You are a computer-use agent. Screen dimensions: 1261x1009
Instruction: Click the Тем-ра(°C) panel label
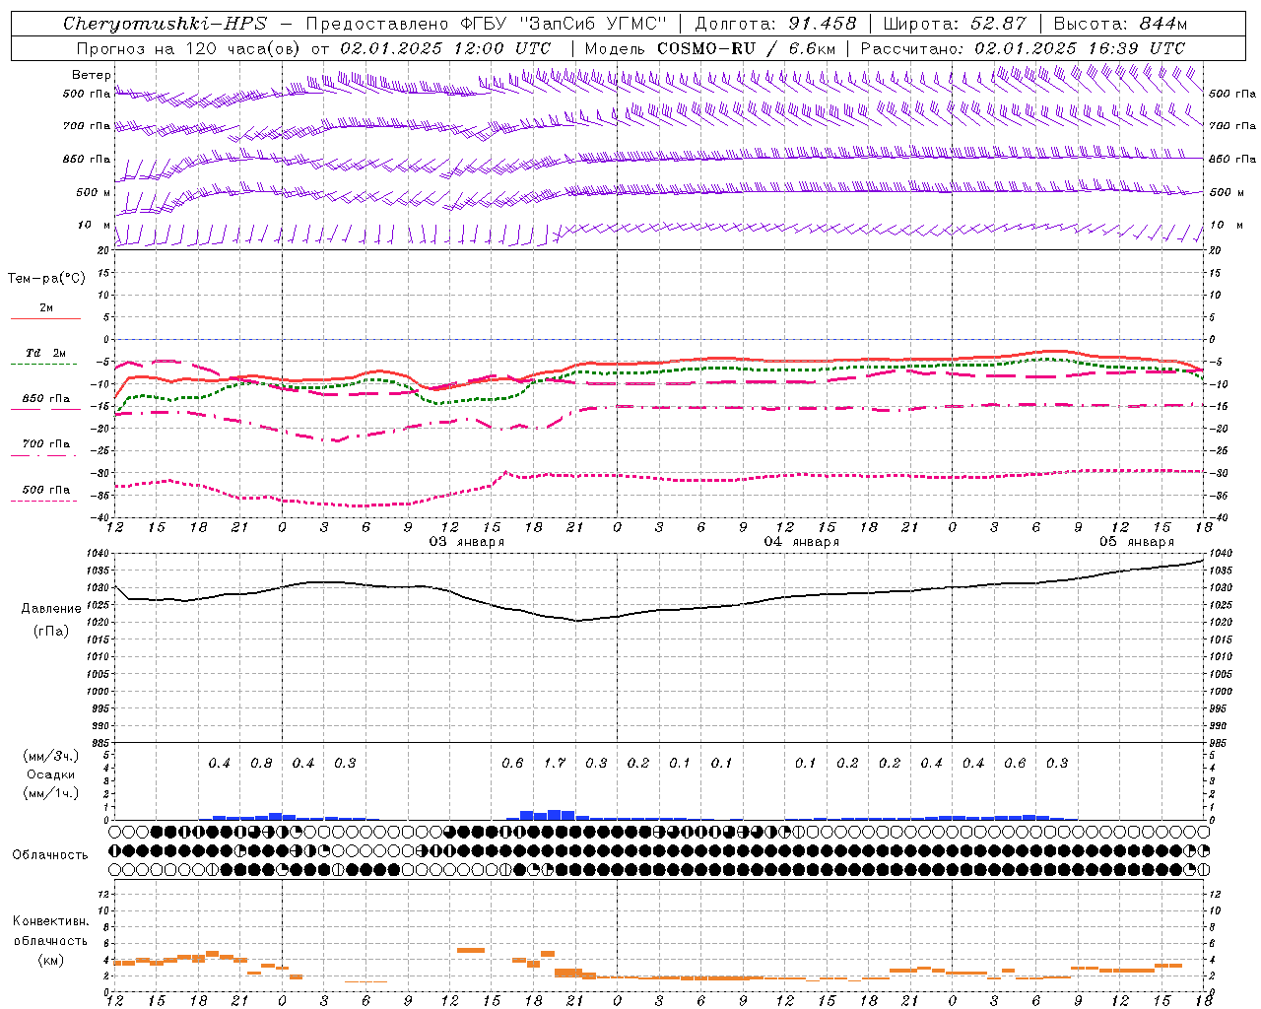tap(46, 279)
